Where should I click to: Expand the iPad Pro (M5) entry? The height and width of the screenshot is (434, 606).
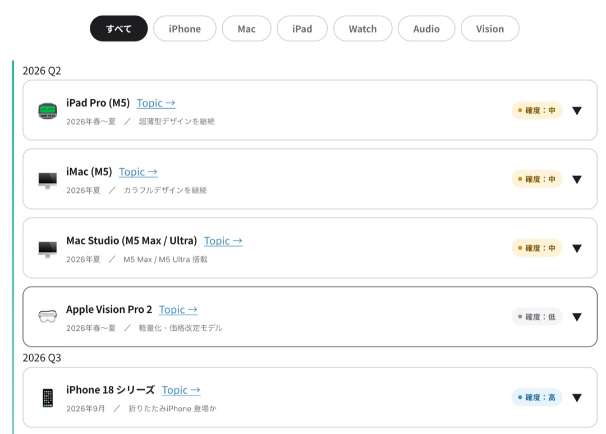576,110
